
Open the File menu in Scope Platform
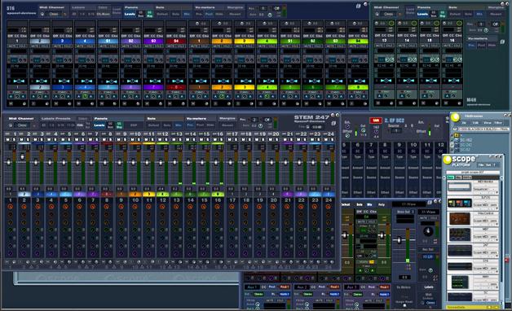pos(481,165)
